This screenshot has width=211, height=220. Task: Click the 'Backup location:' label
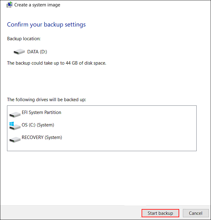[24, 39]
